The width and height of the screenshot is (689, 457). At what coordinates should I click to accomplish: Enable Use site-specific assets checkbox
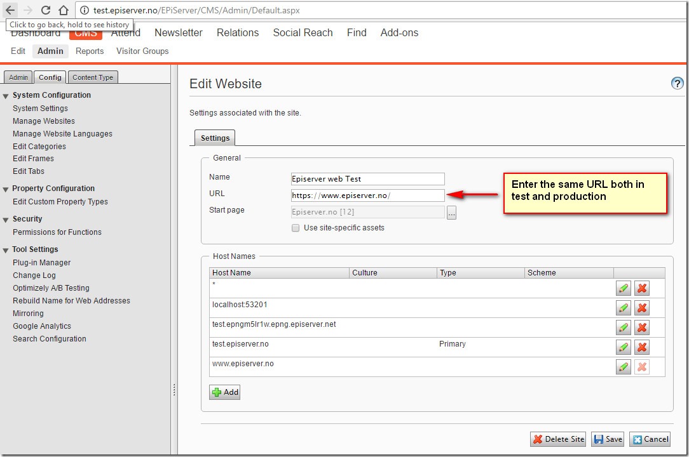[296, 228]
